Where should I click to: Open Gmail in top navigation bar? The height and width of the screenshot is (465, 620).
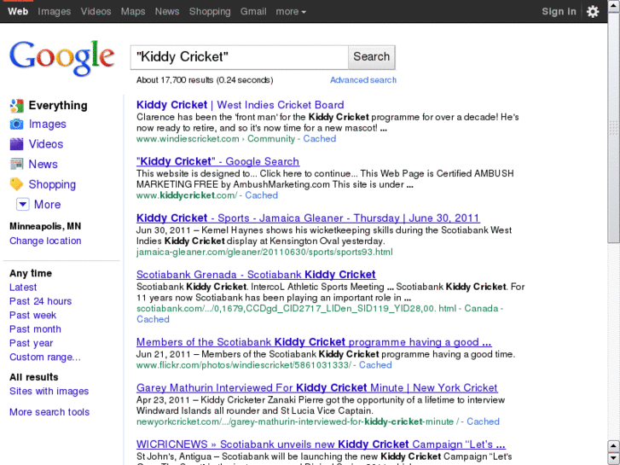pyautogui.click(x=253, y=11)
